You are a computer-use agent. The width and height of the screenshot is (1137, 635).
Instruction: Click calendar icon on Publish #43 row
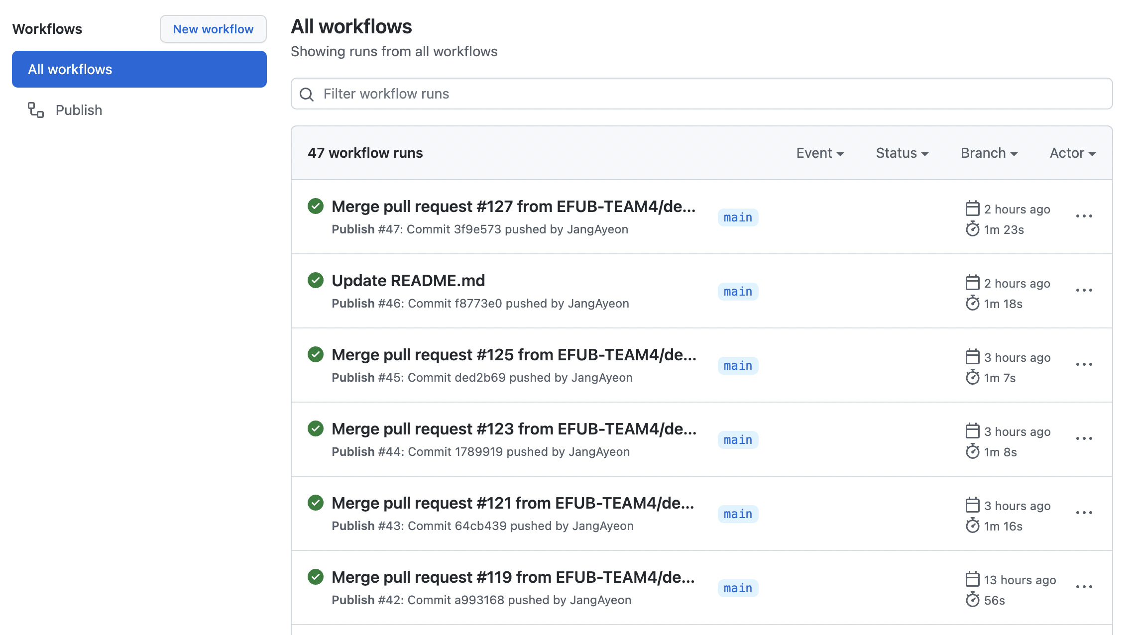pyautogui.click(x=972, y=505)
